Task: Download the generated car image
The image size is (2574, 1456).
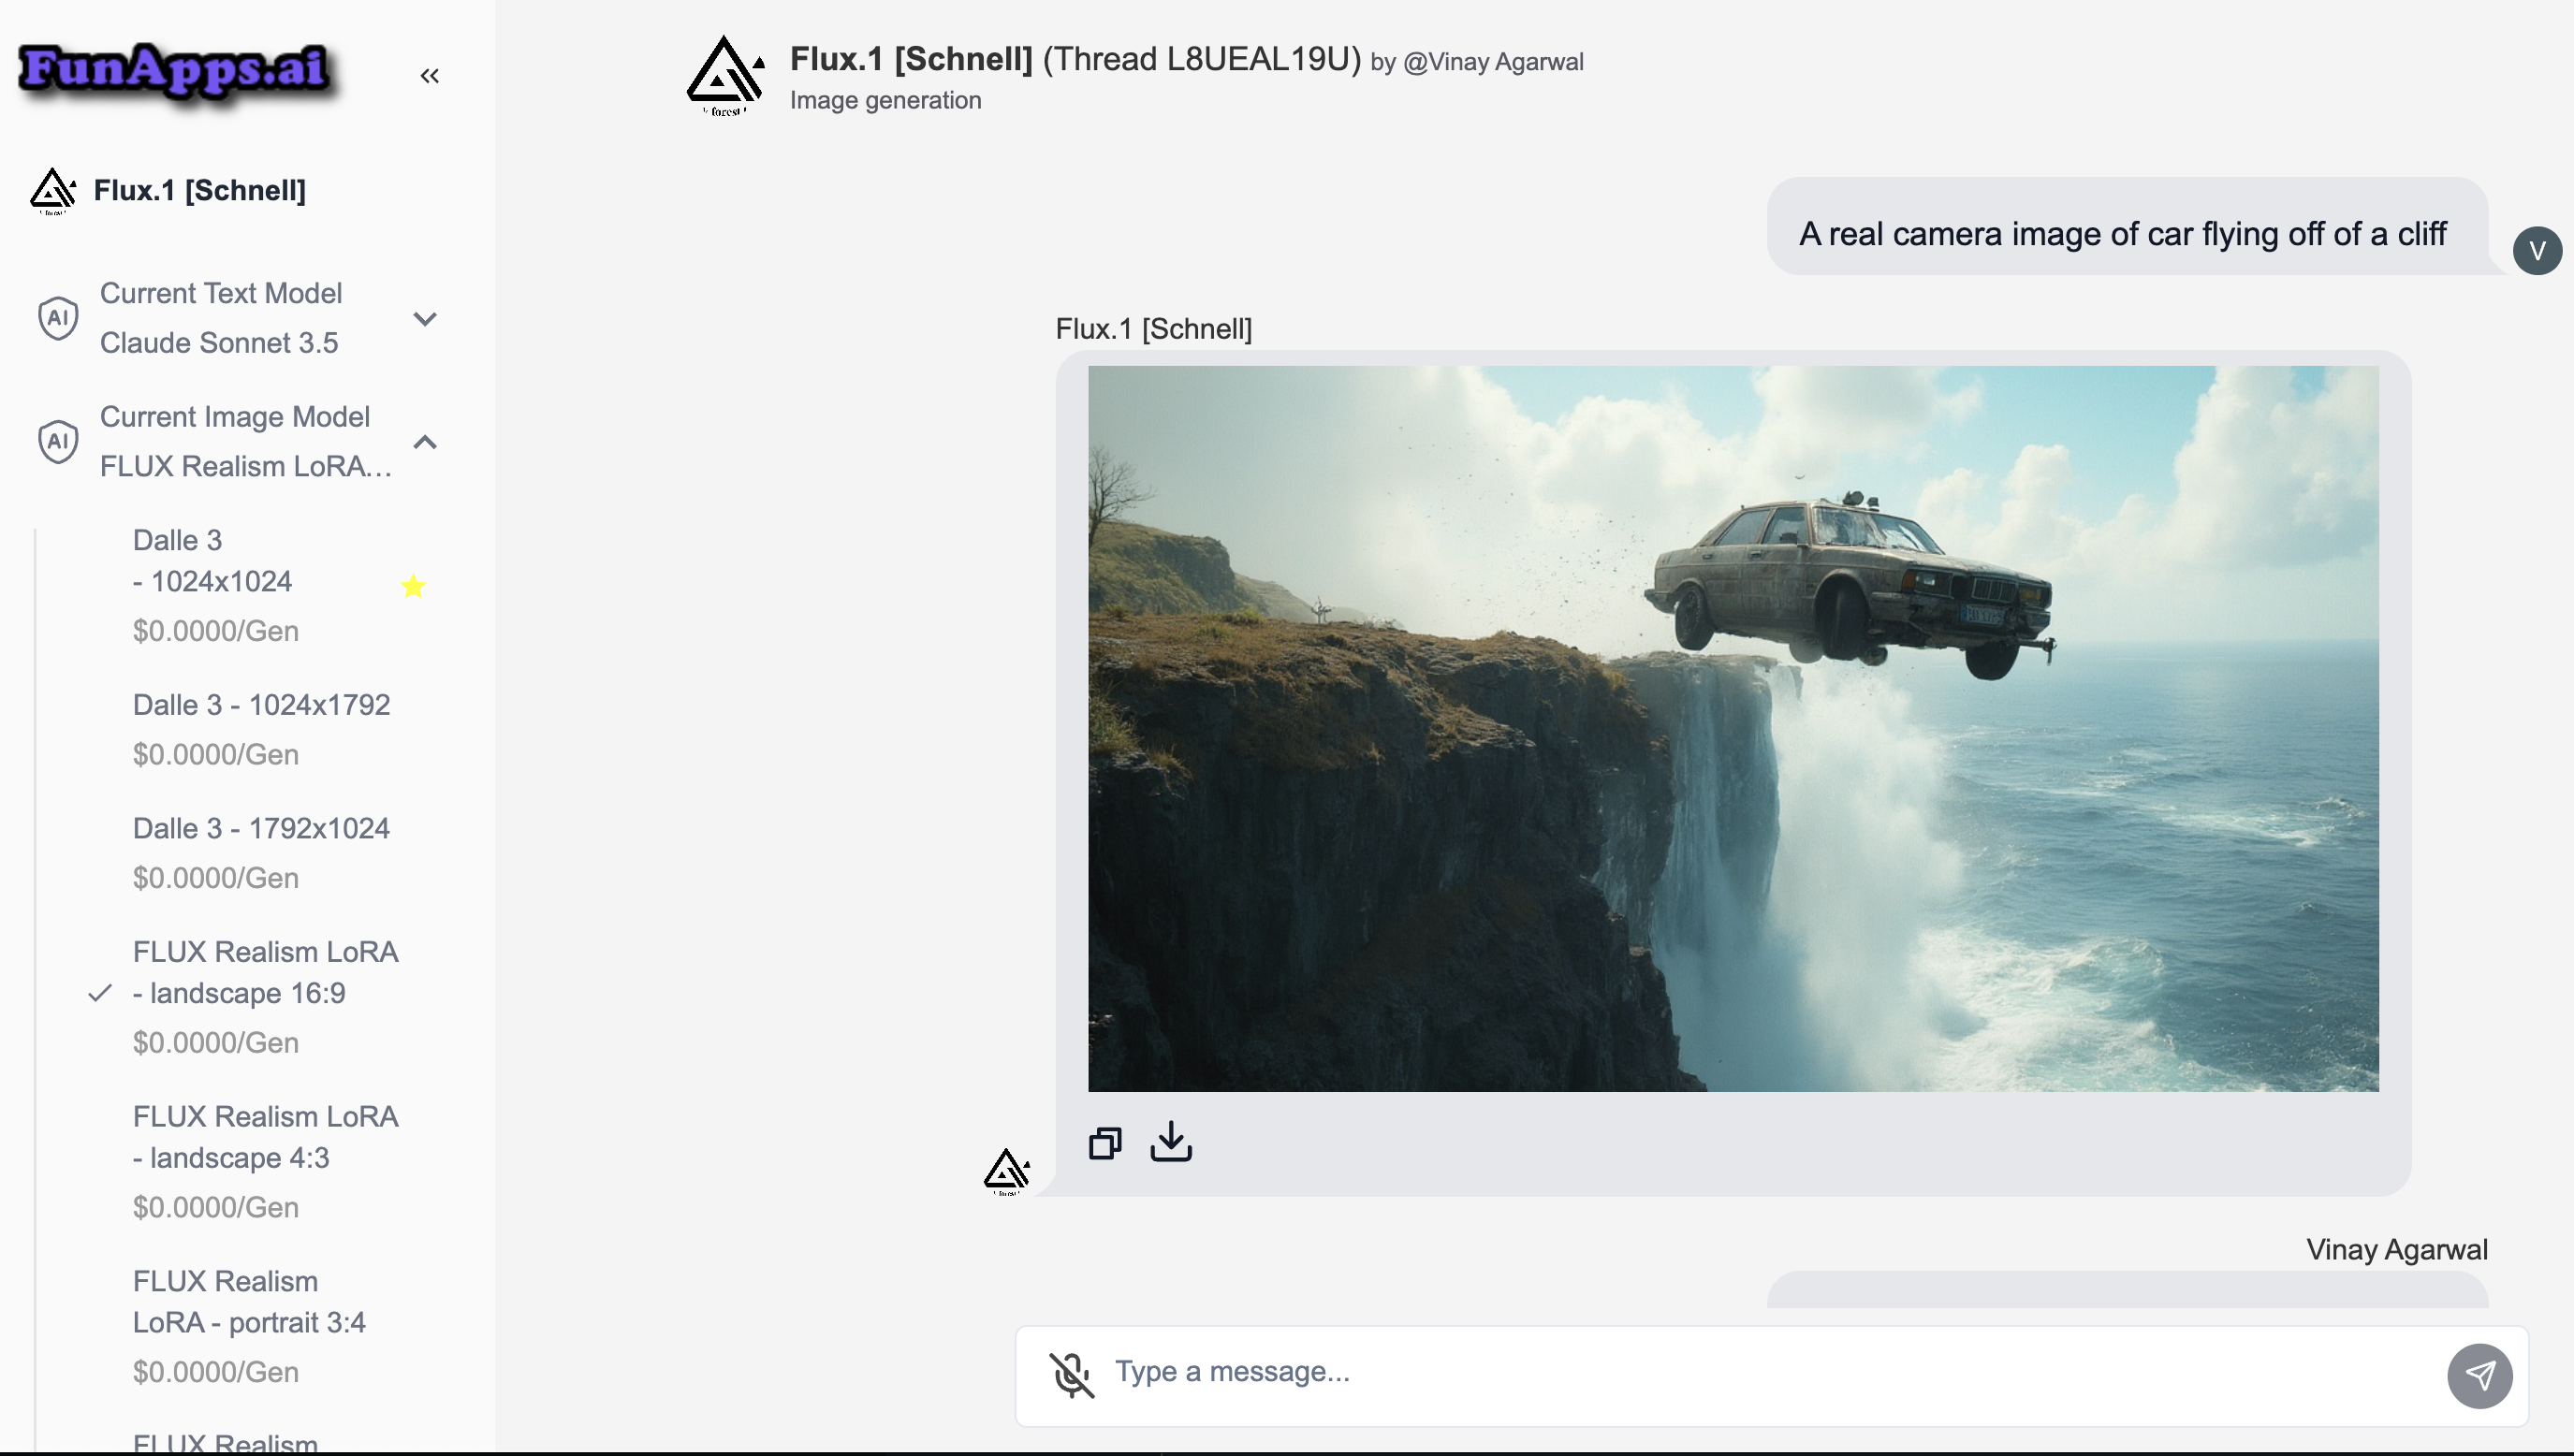Action: pos(1171,1141)
